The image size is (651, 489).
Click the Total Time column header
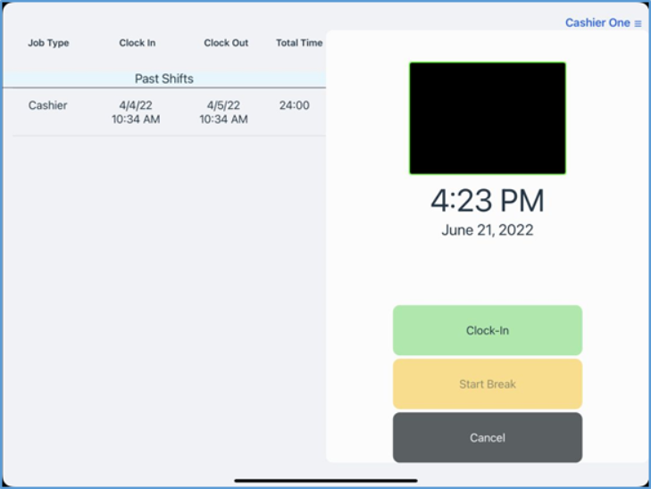[x=299, y=43]
